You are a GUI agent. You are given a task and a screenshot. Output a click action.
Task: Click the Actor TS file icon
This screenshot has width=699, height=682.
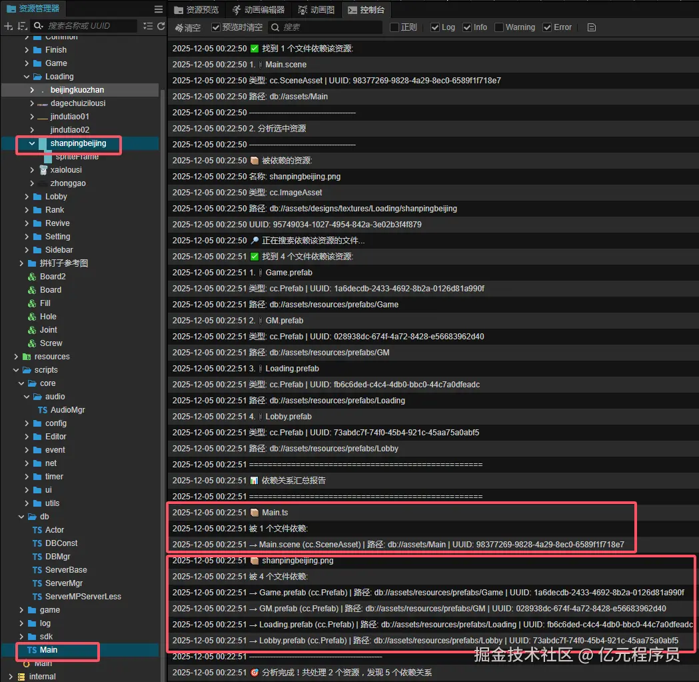point(37,530)
